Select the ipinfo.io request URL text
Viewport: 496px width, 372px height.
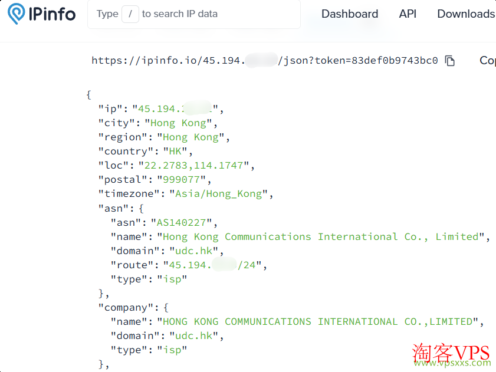click(265, 60)
